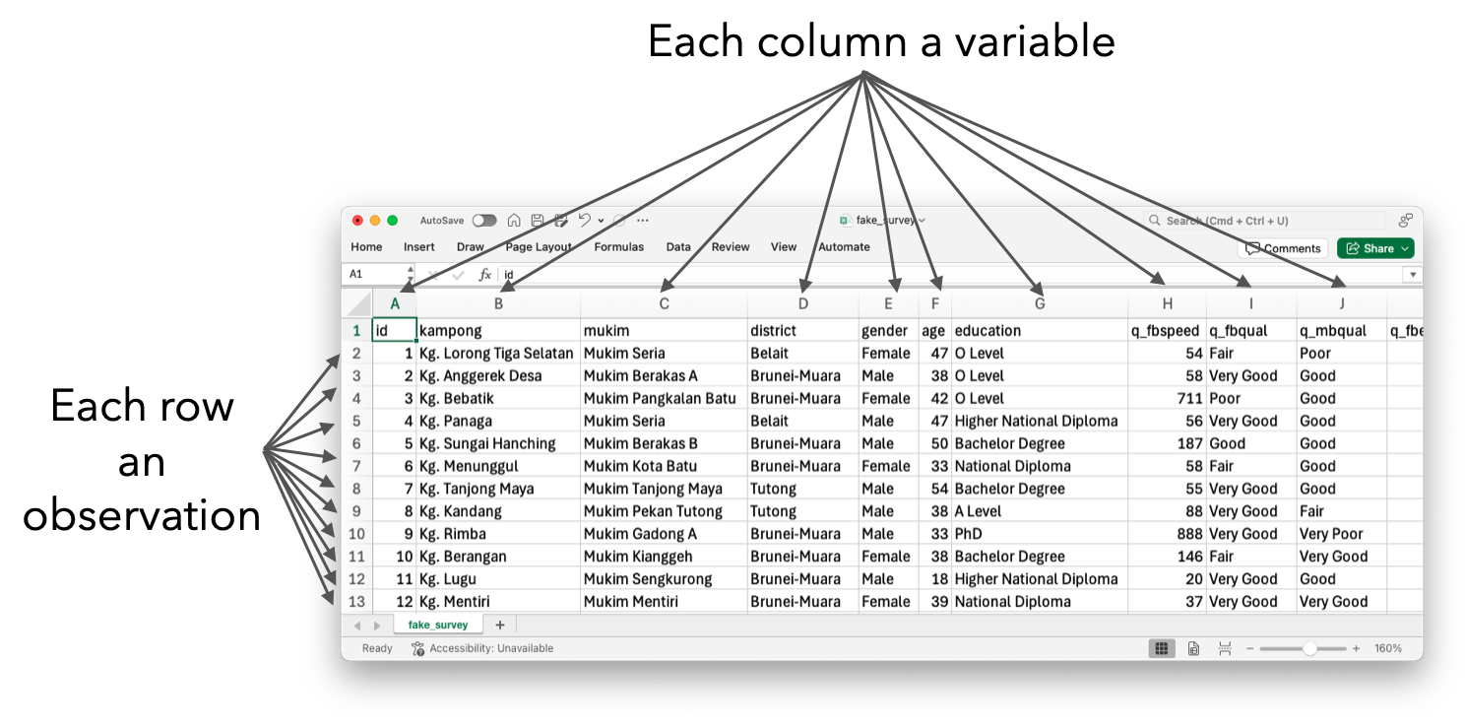Click the green Share button
1465x727 pixels.
[x=1375, y=248]
